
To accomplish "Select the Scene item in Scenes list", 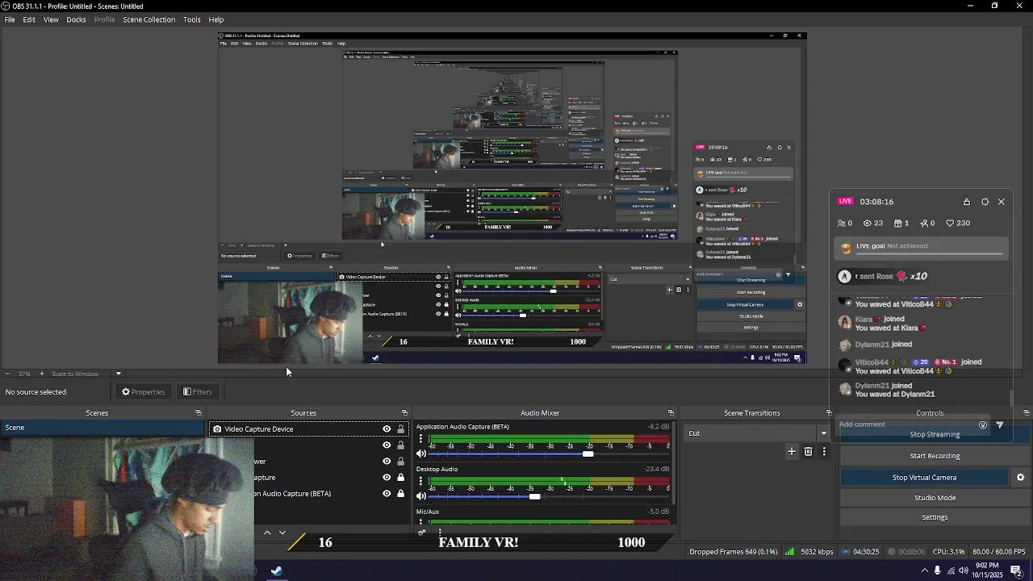I will (102, 428).
